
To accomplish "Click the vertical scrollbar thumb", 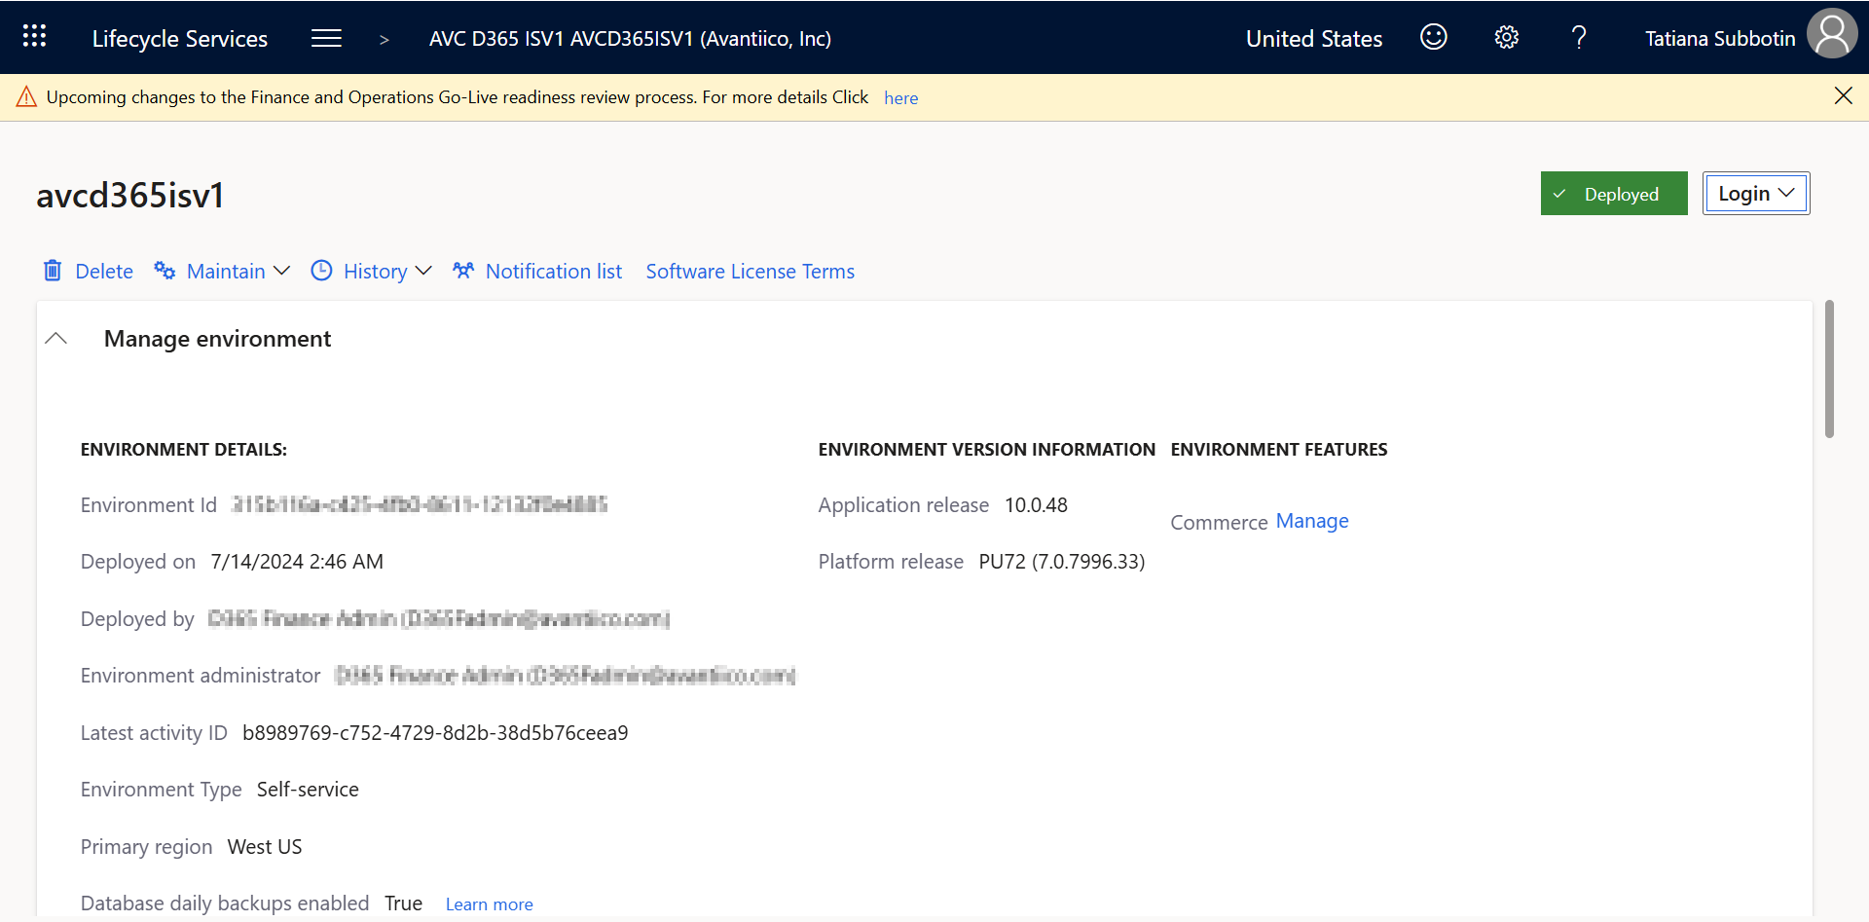I will coord(1829,369).
